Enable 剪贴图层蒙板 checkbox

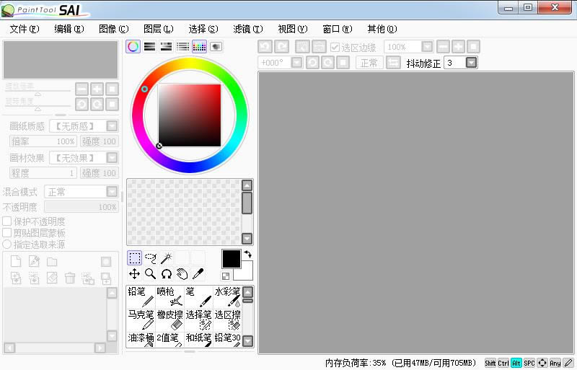point(7,233)
